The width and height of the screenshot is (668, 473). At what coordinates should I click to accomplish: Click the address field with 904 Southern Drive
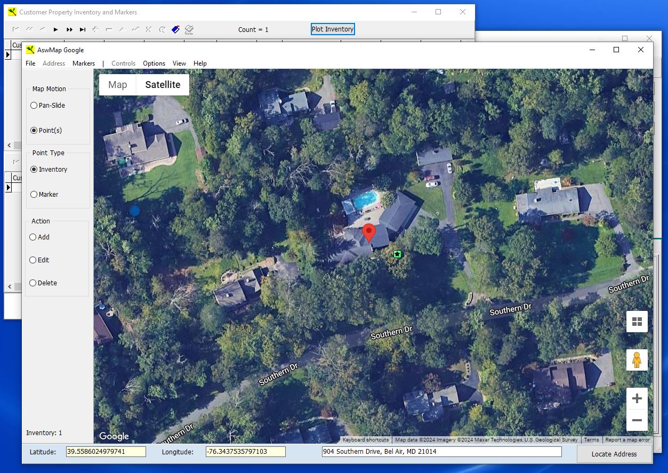[442, 452]
